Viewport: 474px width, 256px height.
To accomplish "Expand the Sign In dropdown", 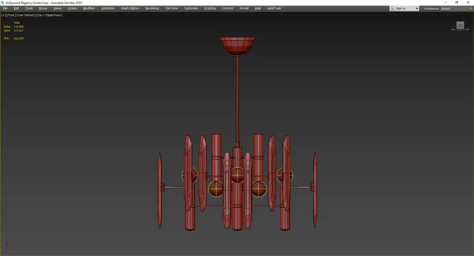I will click(416, 8).
